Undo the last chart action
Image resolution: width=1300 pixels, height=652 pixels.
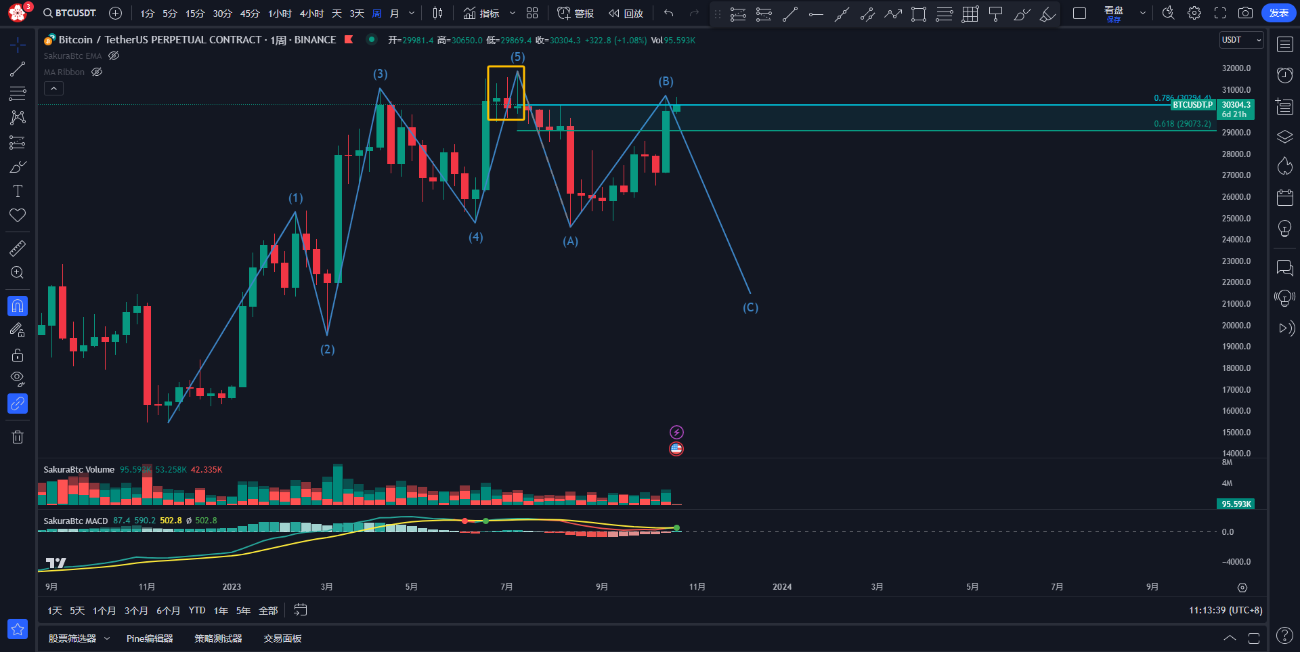[x=669, y=14]
